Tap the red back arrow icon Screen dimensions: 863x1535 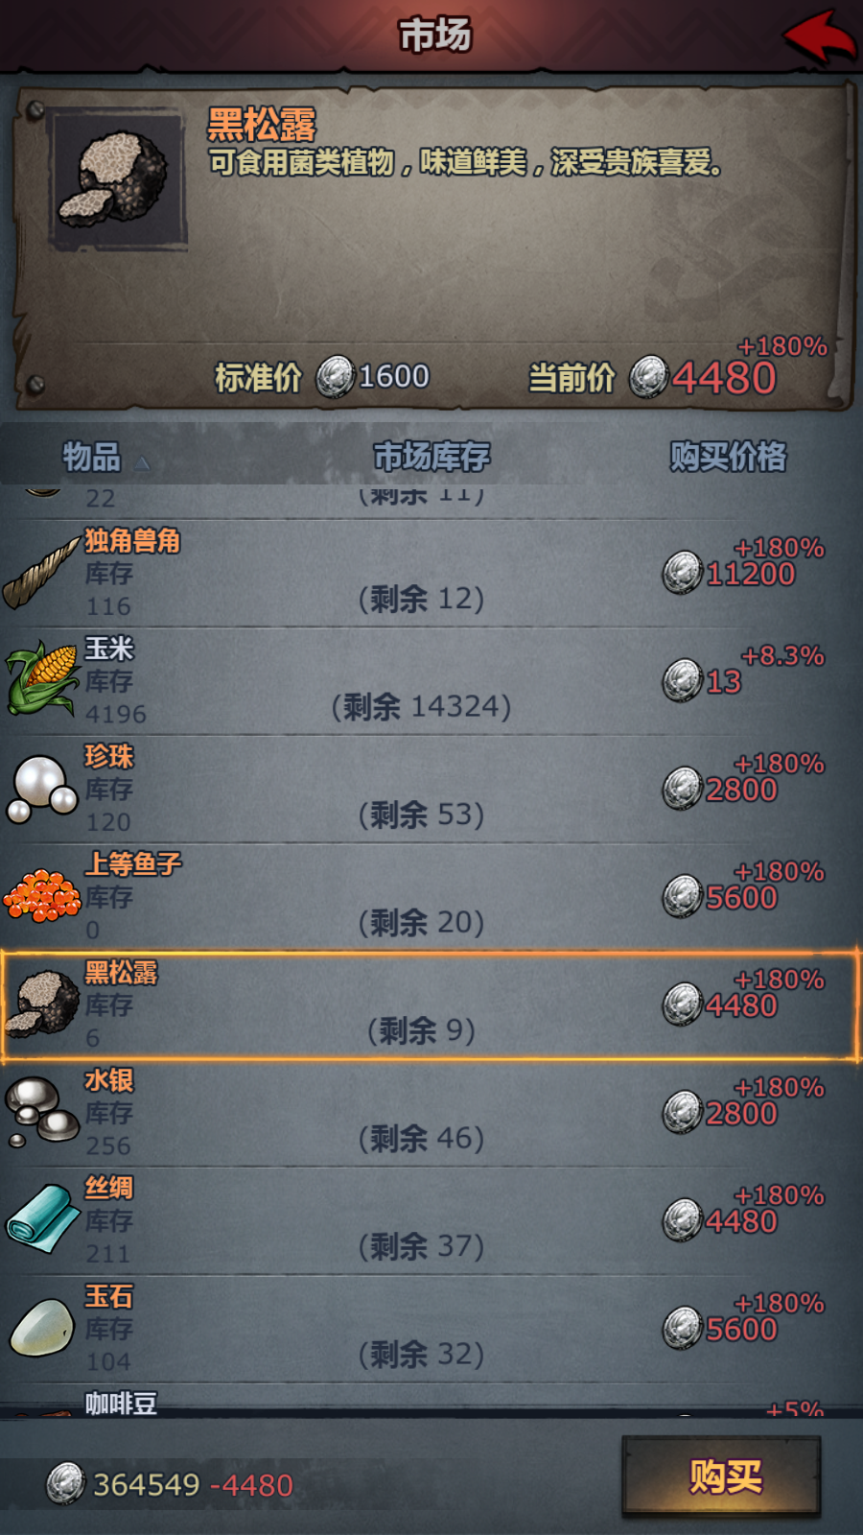(820, 35)
